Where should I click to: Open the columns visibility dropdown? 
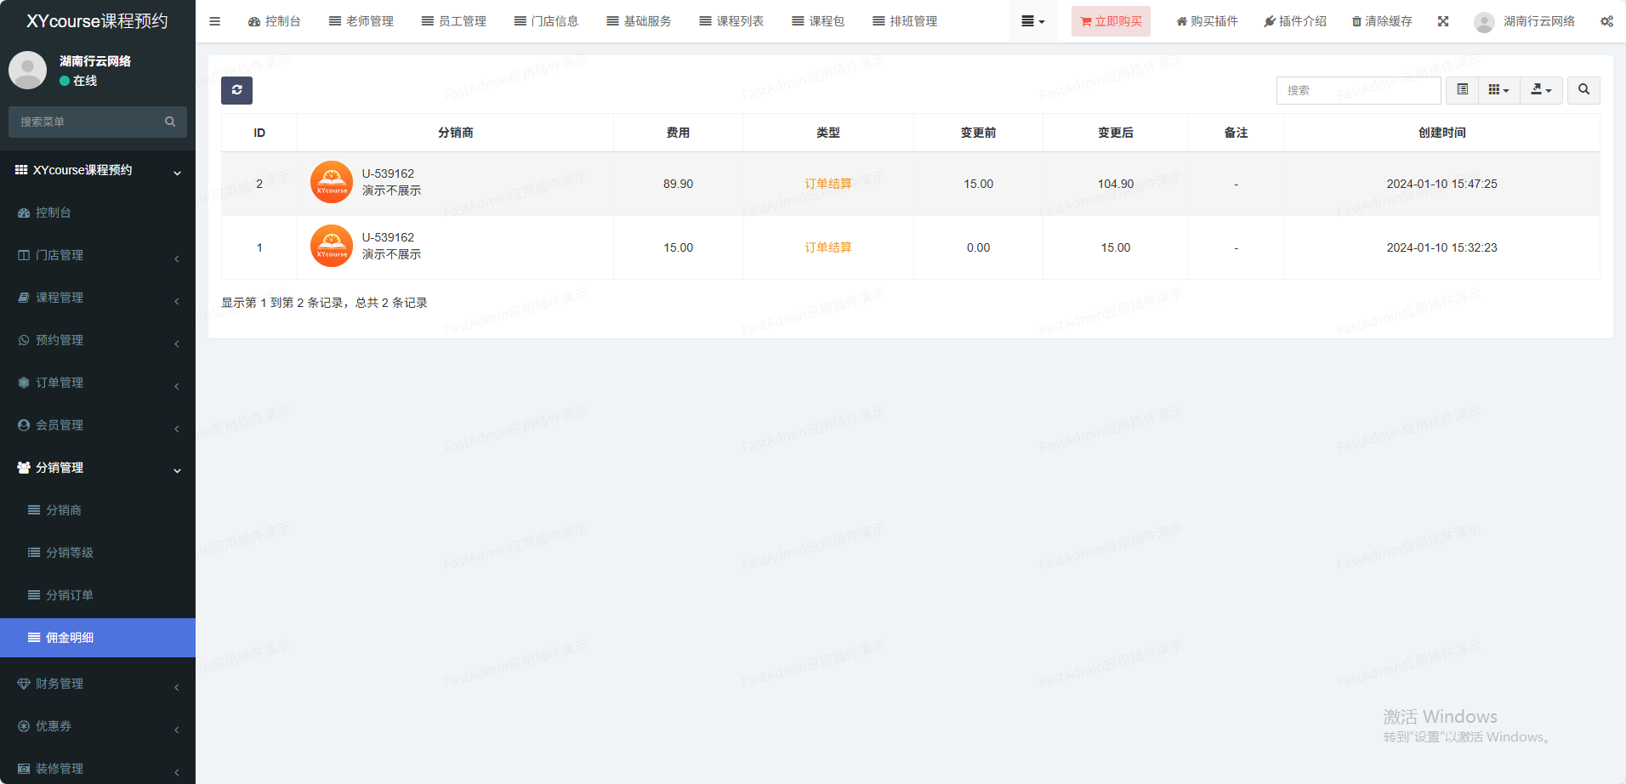1498,90
